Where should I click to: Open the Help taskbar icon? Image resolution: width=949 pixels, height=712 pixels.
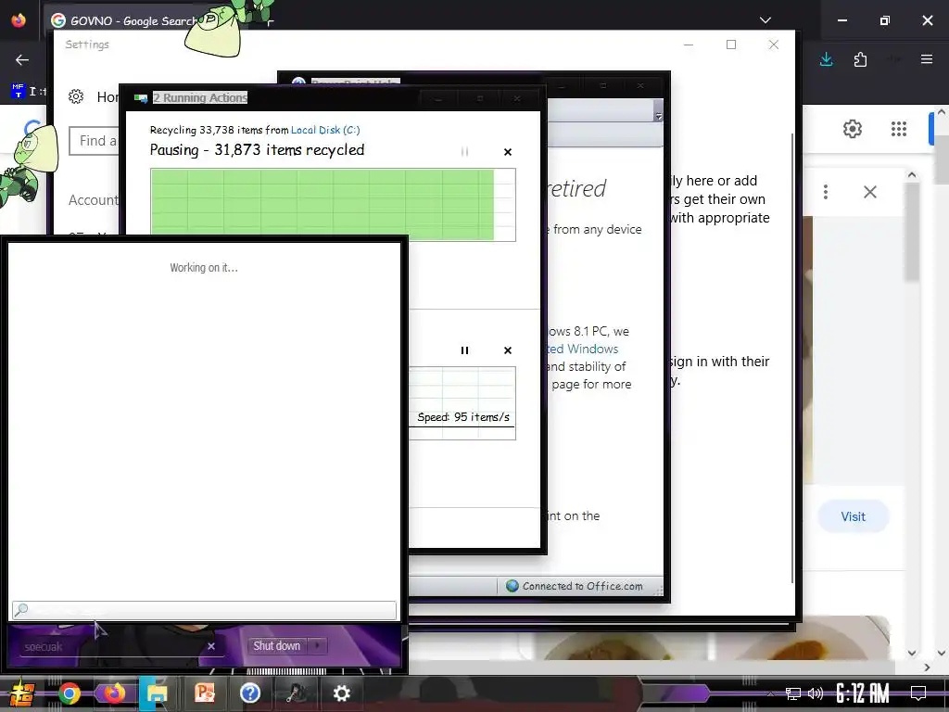[250, 693]
